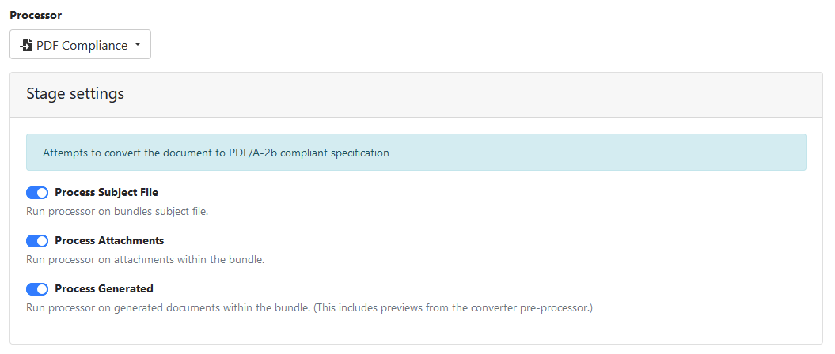
Task: Disable the Process Subject File switch
Action: pos(37,193)
